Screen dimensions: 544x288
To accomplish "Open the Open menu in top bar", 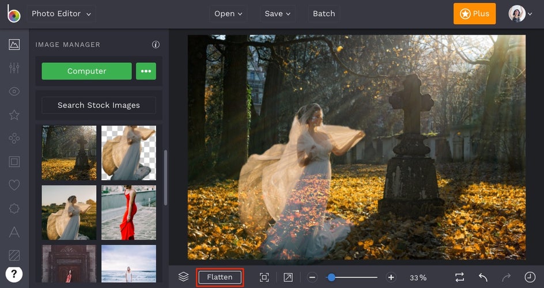I will point(228,14).
